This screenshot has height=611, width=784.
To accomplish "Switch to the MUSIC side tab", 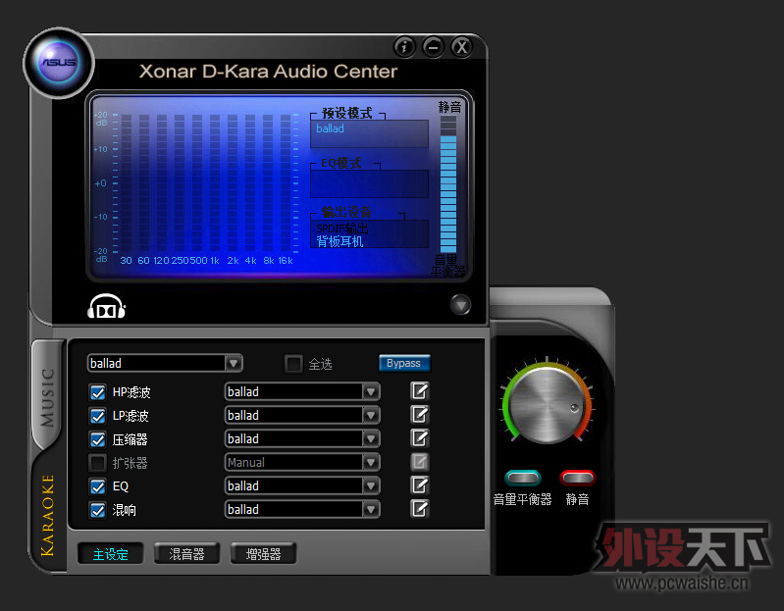I will (47, 396).
